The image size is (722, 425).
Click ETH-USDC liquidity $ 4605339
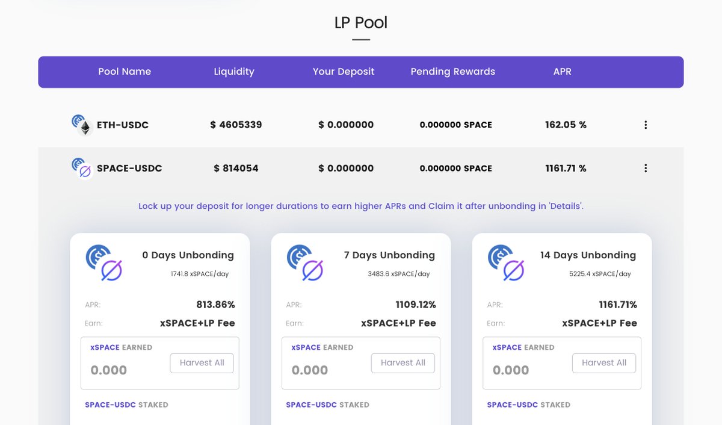point(236,125)
